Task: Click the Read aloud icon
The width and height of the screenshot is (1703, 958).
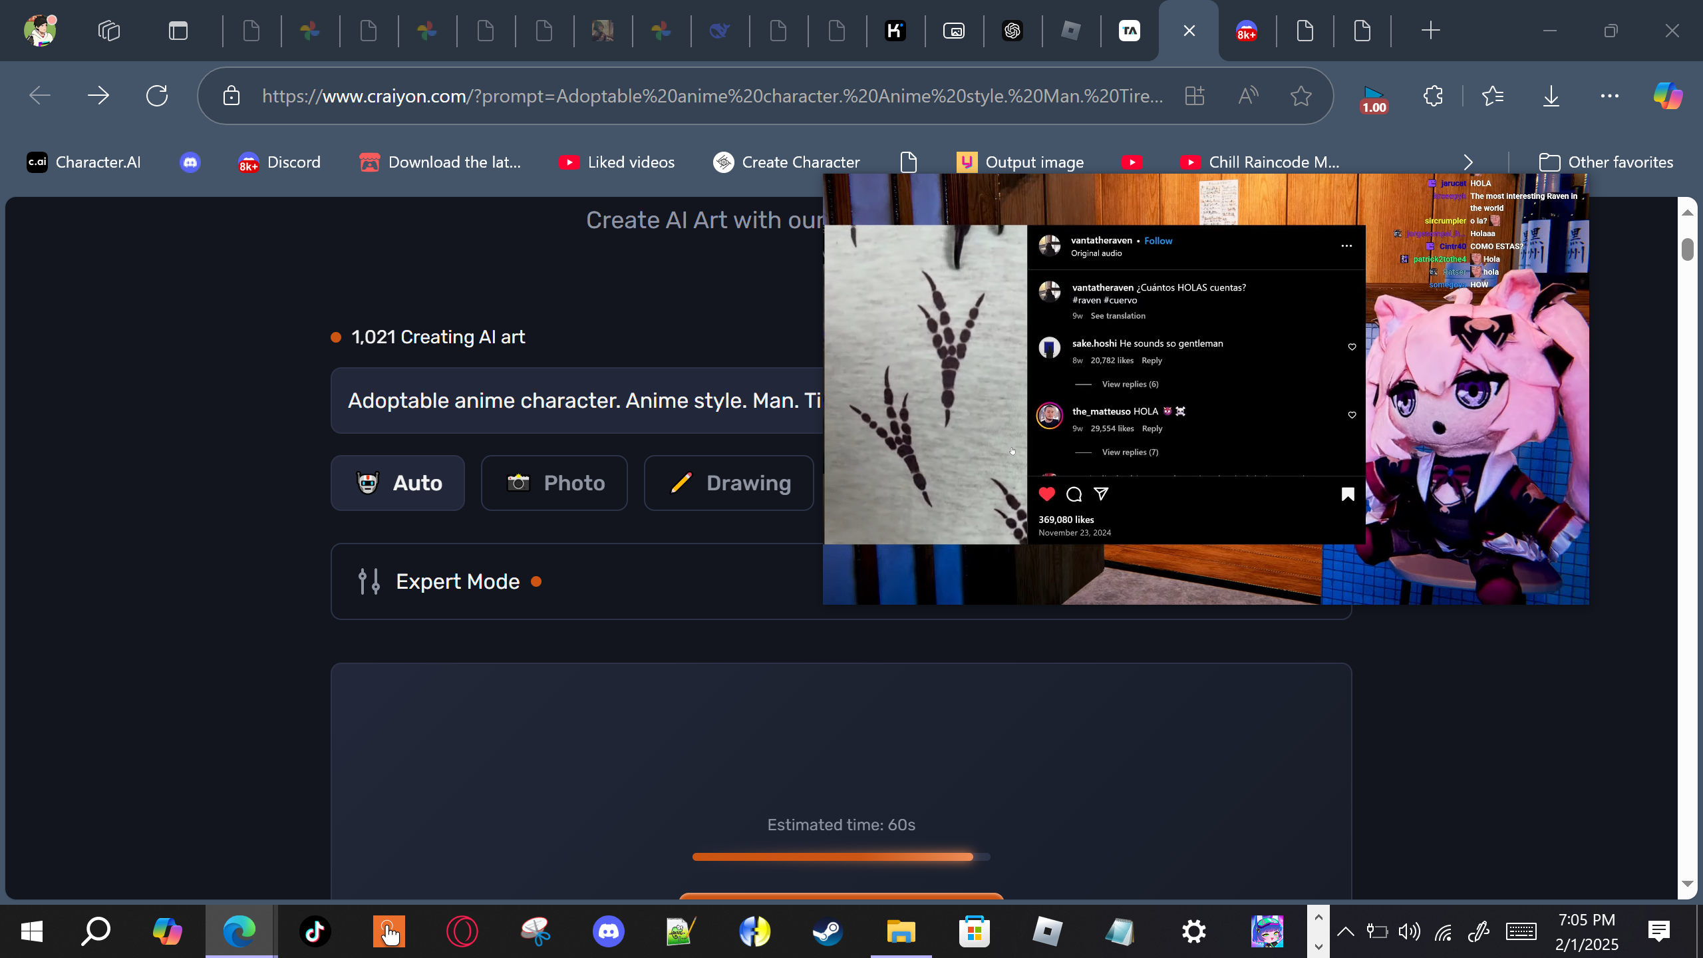Action: click(1248, 96)
